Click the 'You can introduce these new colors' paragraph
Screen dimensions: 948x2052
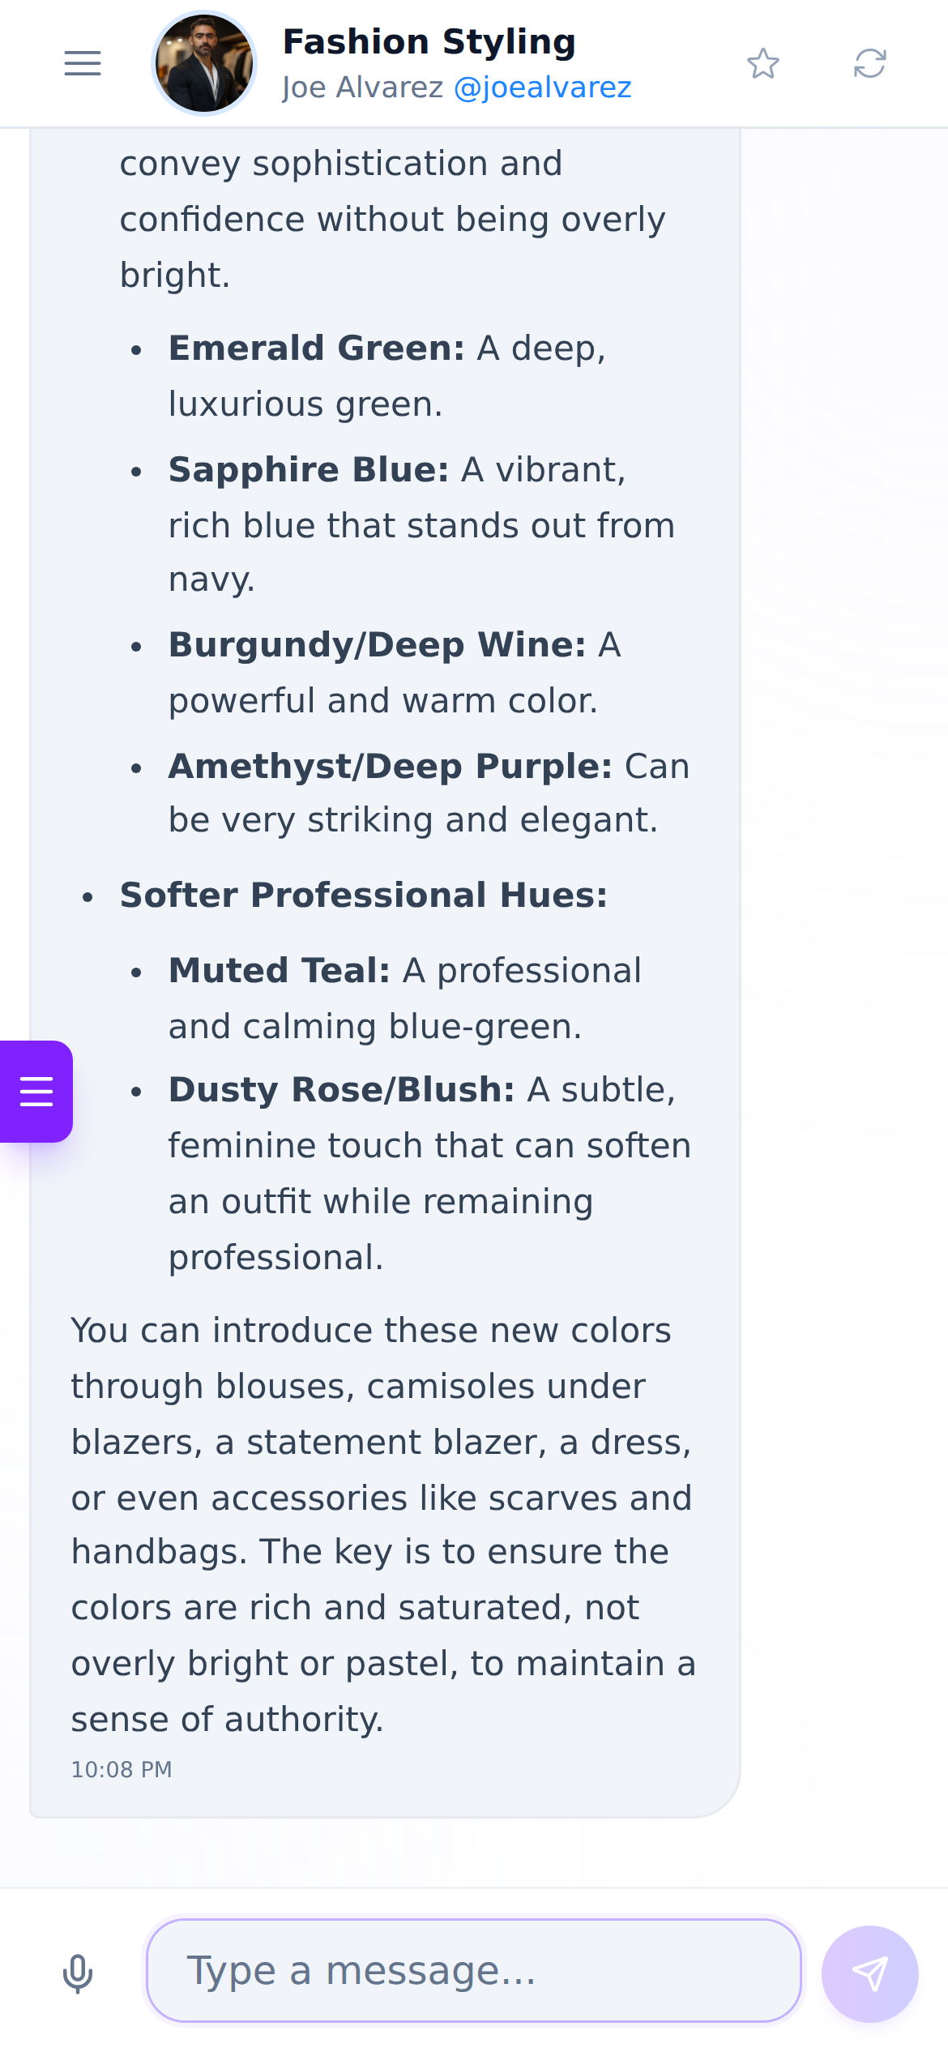pyautogui.click(x=383, y=1525)
